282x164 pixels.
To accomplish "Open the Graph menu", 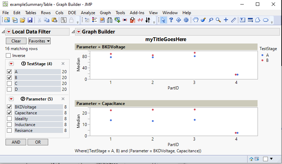I will pos(105,13).
